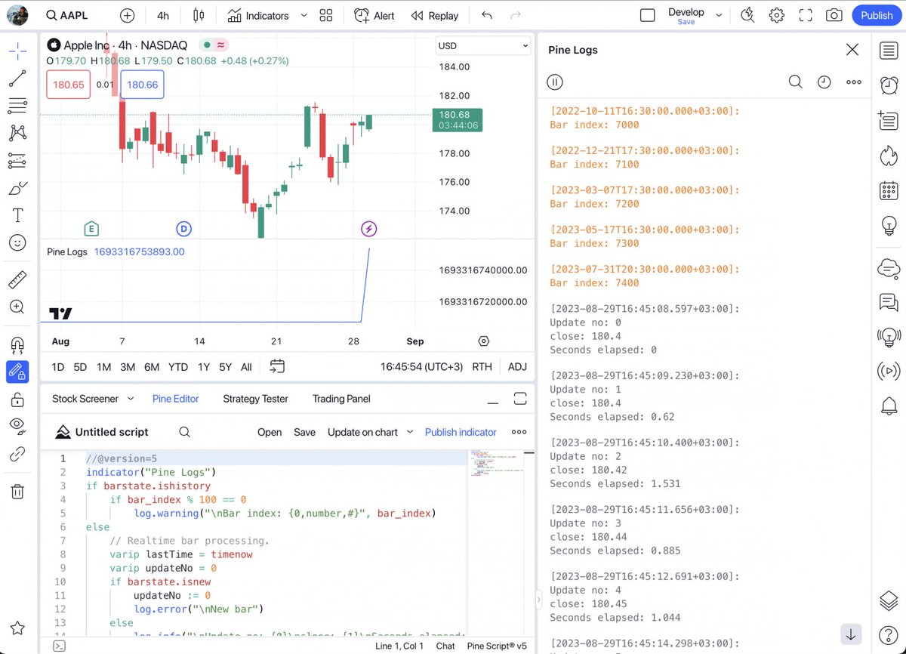Open Pine Logs time filter

pyautogui.click(x=824, y=82)
